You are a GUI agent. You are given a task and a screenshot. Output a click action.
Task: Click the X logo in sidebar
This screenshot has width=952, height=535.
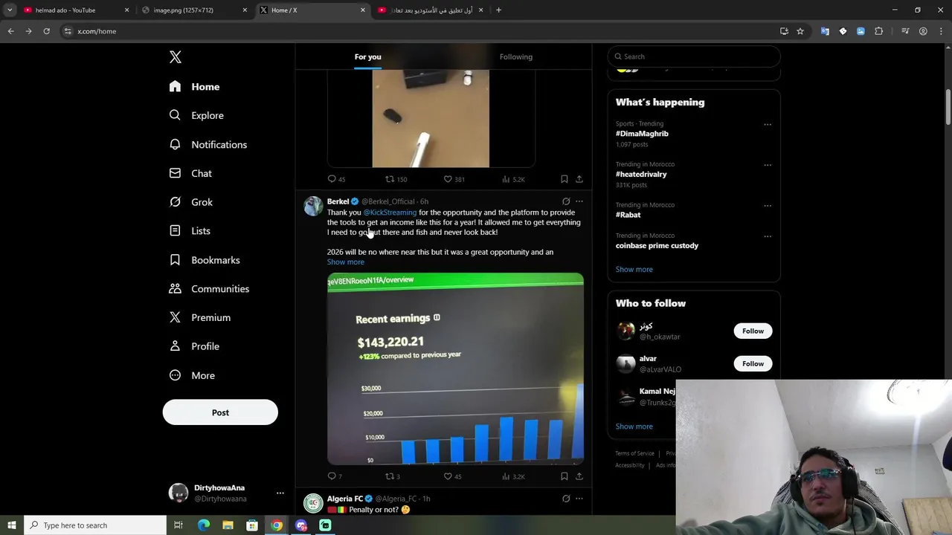point(175,57)
